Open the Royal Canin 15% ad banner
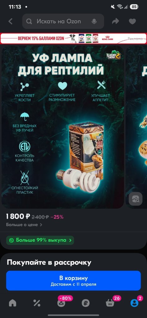Screen dimensions: 147x318 point(73,38)
